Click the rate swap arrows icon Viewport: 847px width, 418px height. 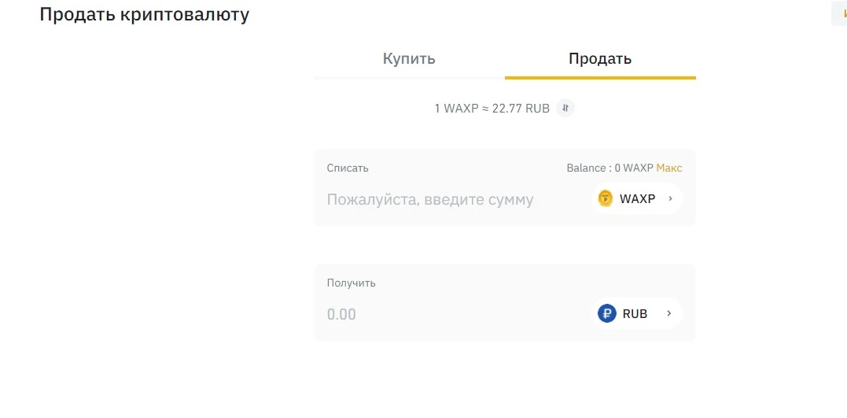click(x=565, y=108)
